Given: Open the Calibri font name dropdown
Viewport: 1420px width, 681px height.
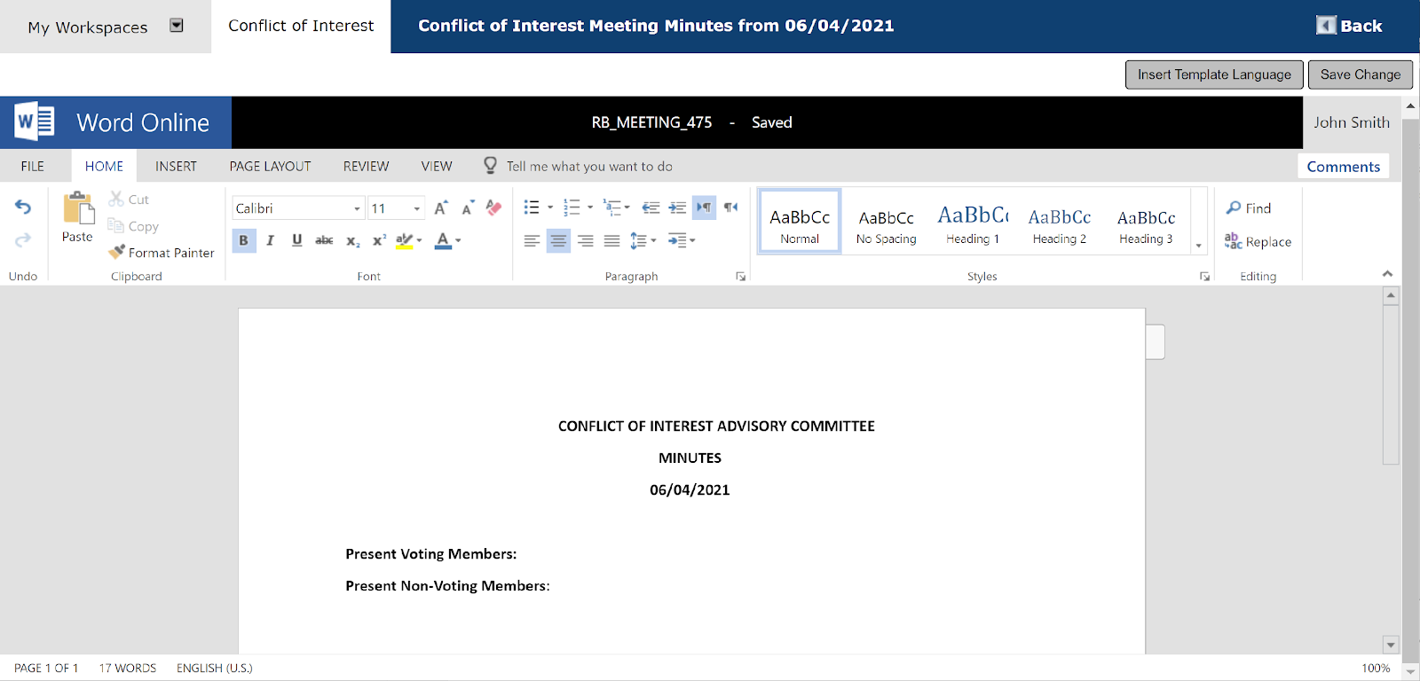Looking at the screenshot, I should [358, 208].
